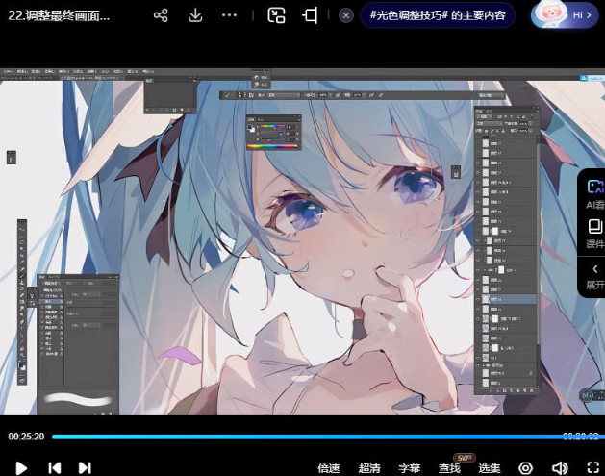The image size is (605, 476).
Task: Dismiss the 光色调整技巧 suggestion chip
Action: (346, 15)
